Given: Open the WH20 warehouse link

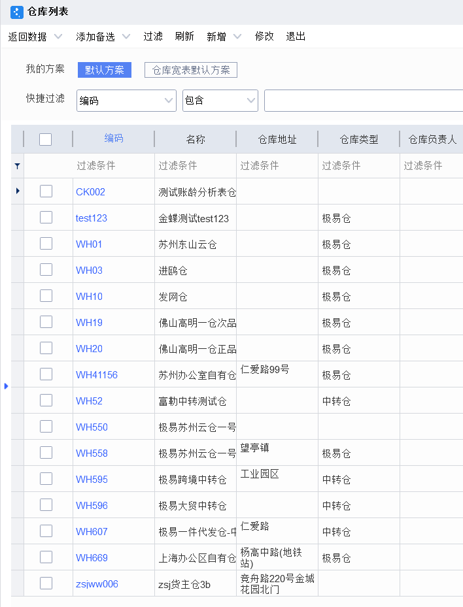Looking at the screenshot, I should [89, 349].
